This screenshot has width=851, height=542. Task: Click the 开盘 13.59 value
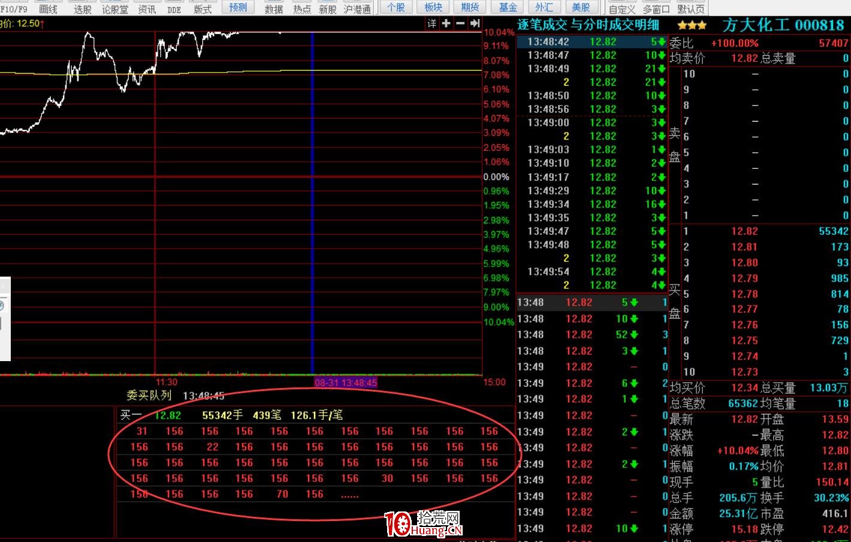(835, 419)
